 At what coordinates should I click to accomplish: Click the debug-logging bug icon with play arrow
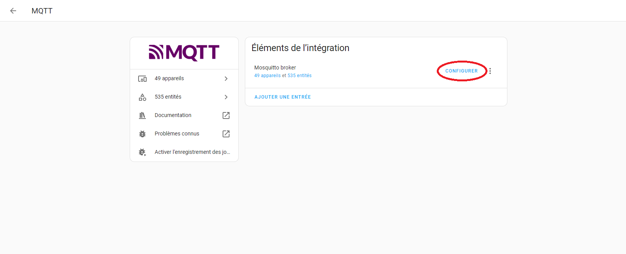point(142,152)
